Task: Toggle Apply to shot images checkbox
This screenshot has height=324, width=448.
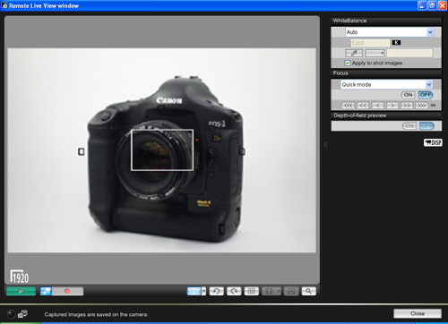Action: 348,63
